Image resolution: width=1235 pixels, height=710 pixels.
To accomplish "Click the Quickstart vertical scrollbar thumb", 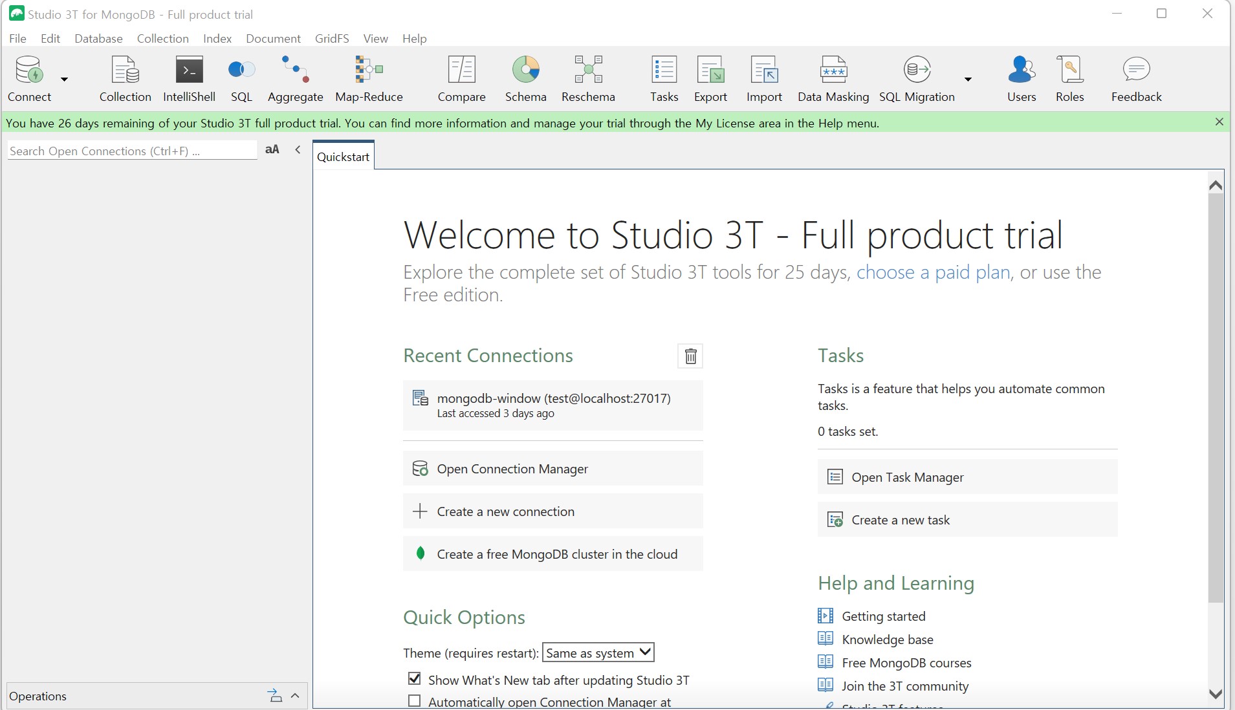I will 1216,398.
